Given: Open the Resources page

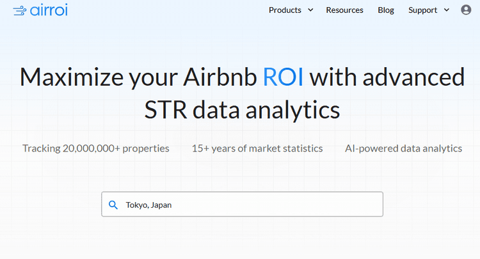Looking at the screenshot, I should (x=344, y=10).
